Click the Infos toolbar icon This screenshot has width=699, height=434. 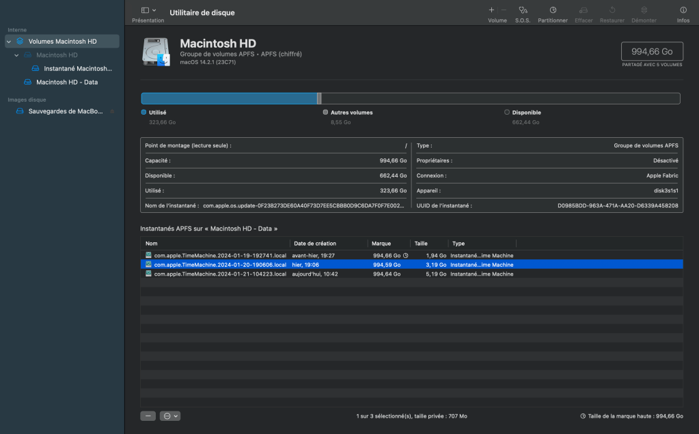pos(683,10)
